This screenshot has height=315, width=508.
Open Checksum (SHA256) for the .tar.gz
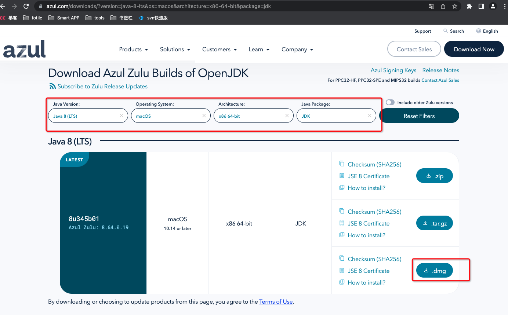pyautogui.click(x=374, y=212)
